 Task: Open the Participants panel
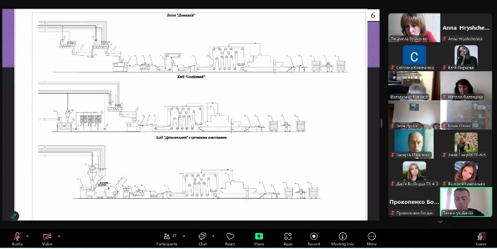click(166, 239)
